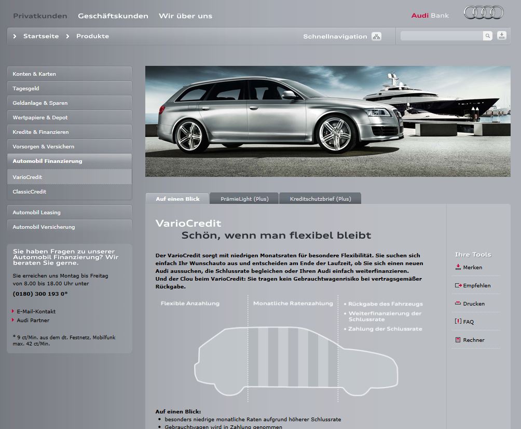The image size is (521, 429).
Task: Click the Merken tool link
Action: [473, 267]
